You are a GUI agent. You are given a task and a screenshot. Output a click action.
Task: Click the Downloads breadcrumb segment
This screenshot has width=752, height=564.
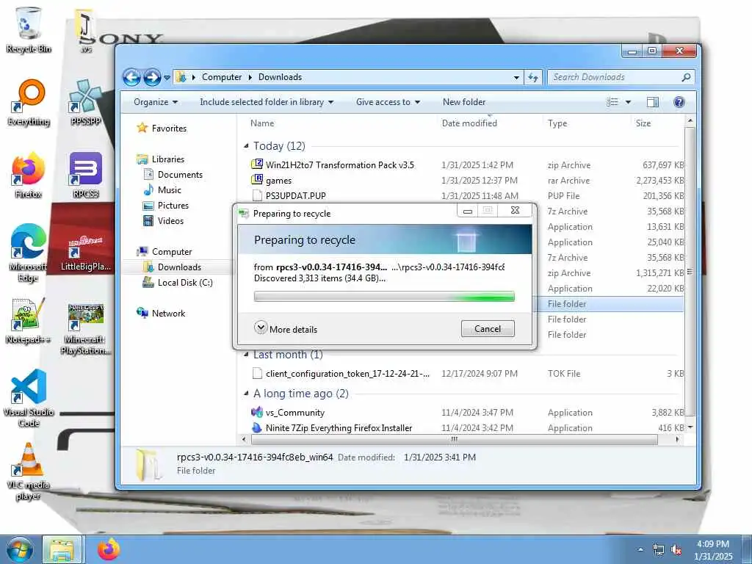(280, 77)
